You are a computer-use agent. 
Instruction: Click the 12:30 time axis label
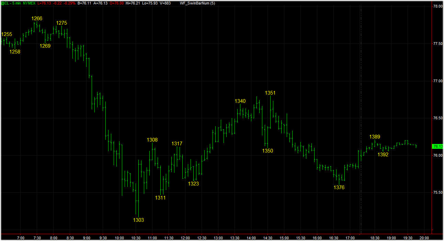202,238
